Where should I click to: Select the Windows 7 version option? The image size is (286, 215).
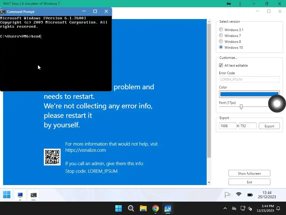pos(221,35)
